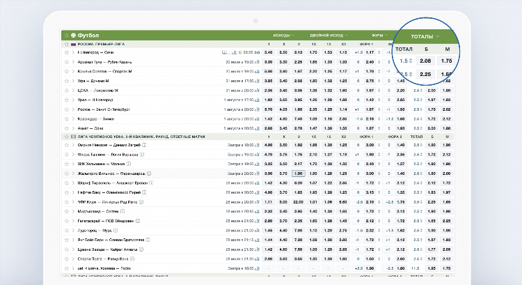Screen dimensions: 522x285
Task: Open info icon for Галатасарай — ПСВ Эйндховен
Action: 138,221
